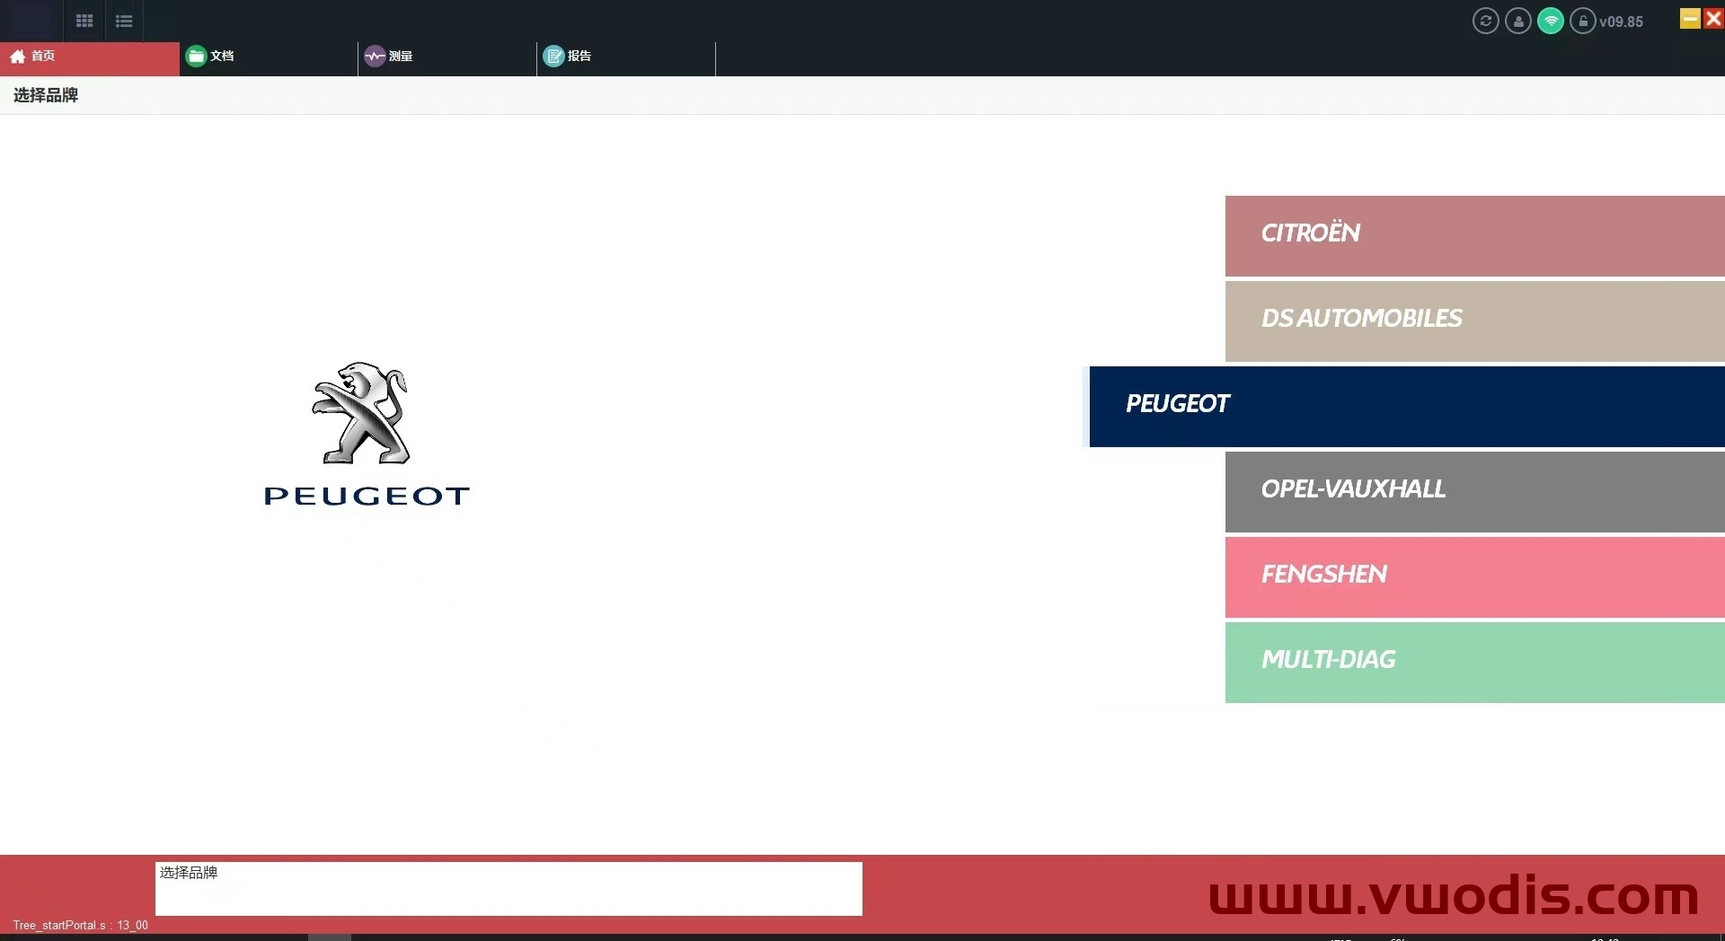
Task: Click the green folder icon for 文档
Action: click(196, 56)
